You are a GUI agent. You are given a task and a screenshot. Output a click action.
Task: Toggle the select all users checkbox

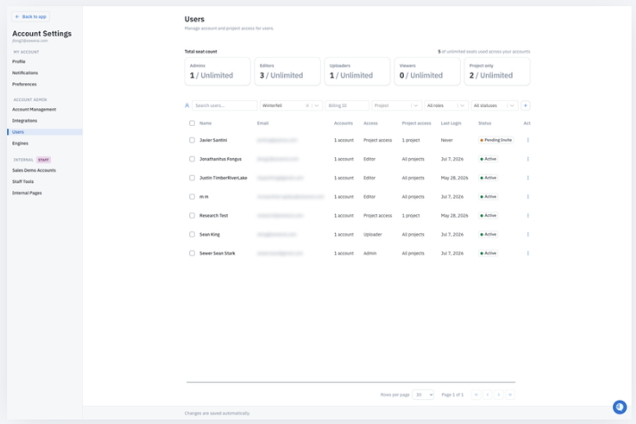[192, 123]
